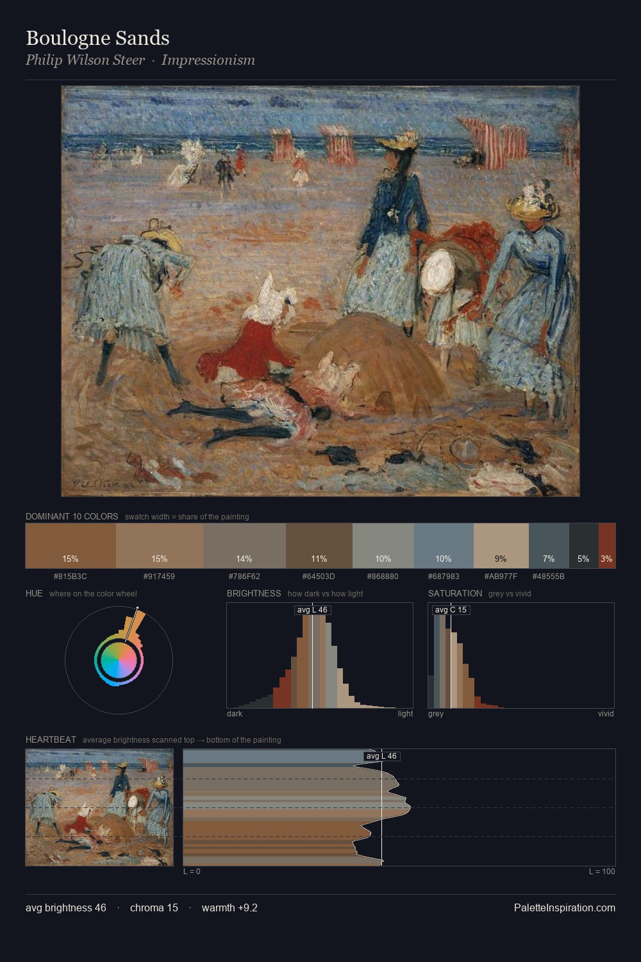The height and width of the screenshot is (962, 641).
Task: Click the L = 100 axis label
Action: coord(602,872)
